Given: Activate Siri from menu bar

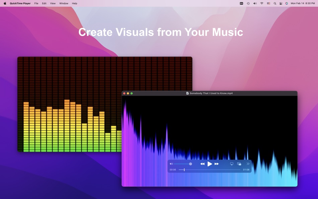Looking at the screenshot, I should click(287, 3).
